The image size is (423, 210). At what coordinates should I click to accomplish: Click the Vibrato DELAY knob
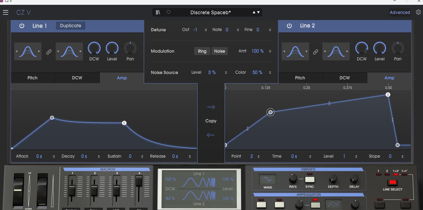click(354, 178)
